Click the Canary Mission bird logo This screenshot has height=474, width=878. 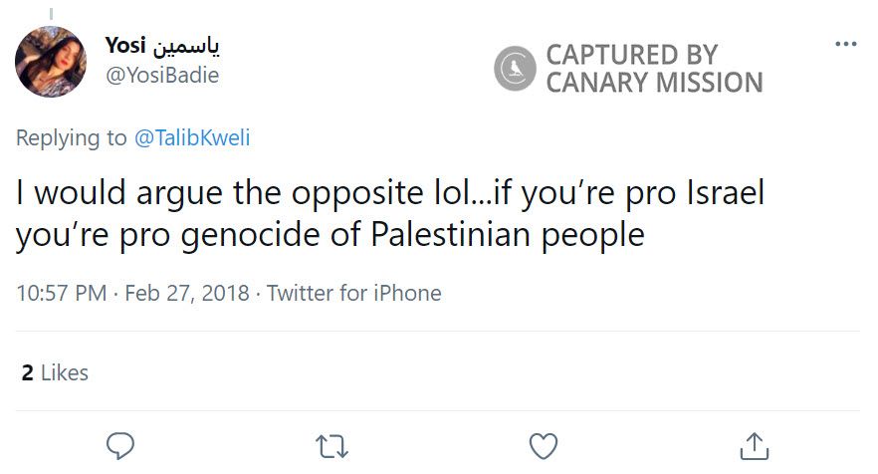pos(516,70)
